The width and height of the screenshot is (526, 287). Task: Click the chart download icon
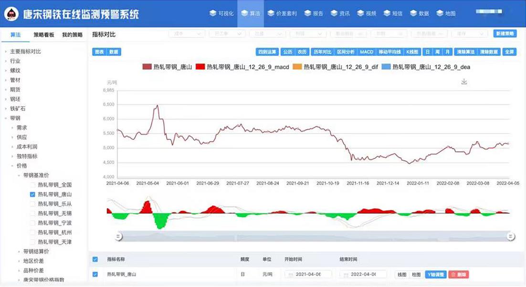pyautogui.click(x=464, y=82)
